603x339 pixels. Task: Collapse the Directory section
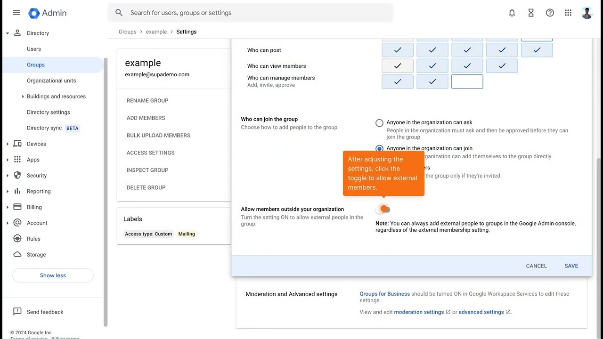[x=8, y=33]
